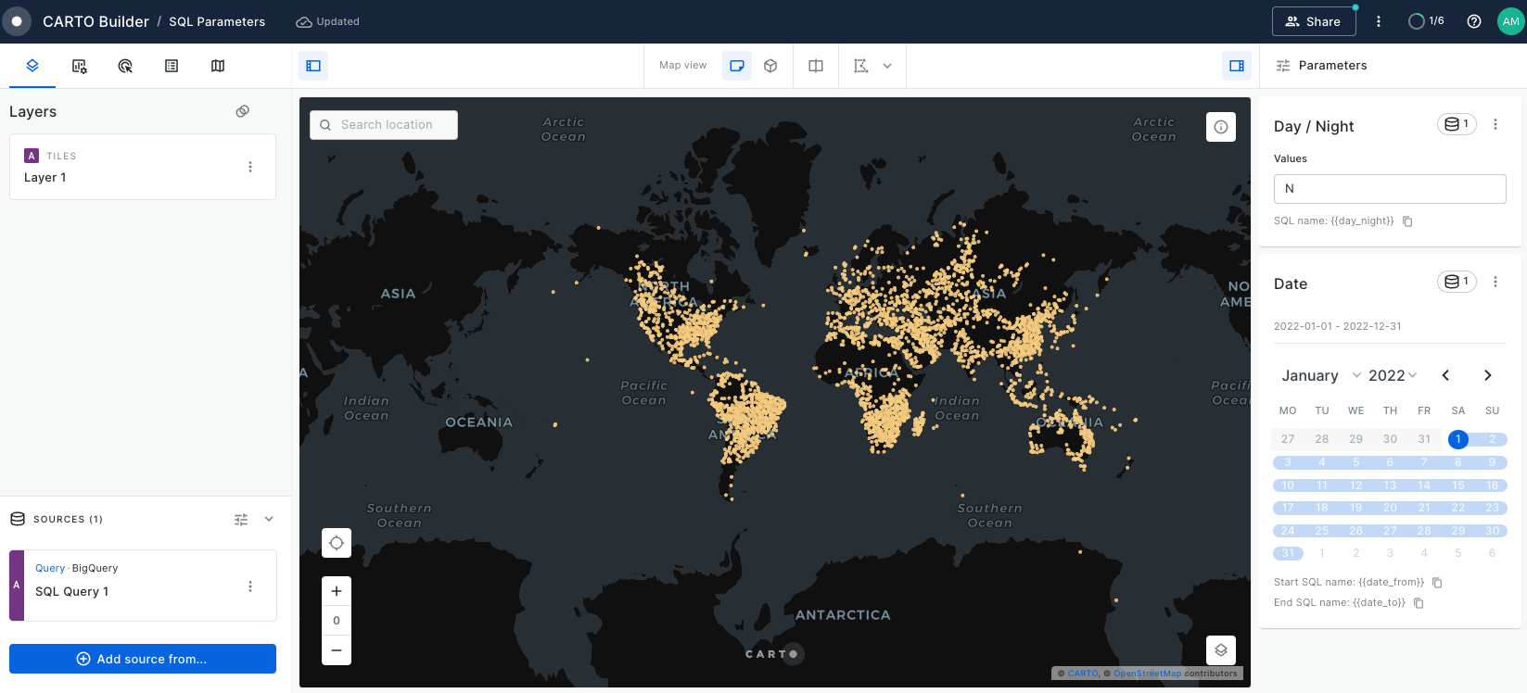Go to next month in calendar
This screenshot has height=693, width=1527.
[x=1487, y=375]
